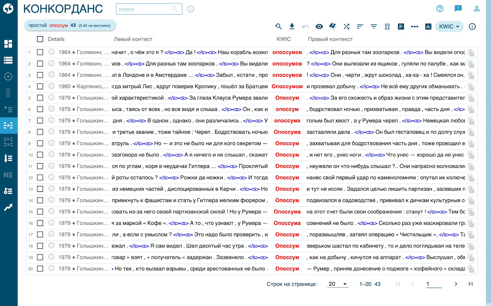Screen dimensions: 491x306
Task: Show details info for row 2
Action: (52, 63)
